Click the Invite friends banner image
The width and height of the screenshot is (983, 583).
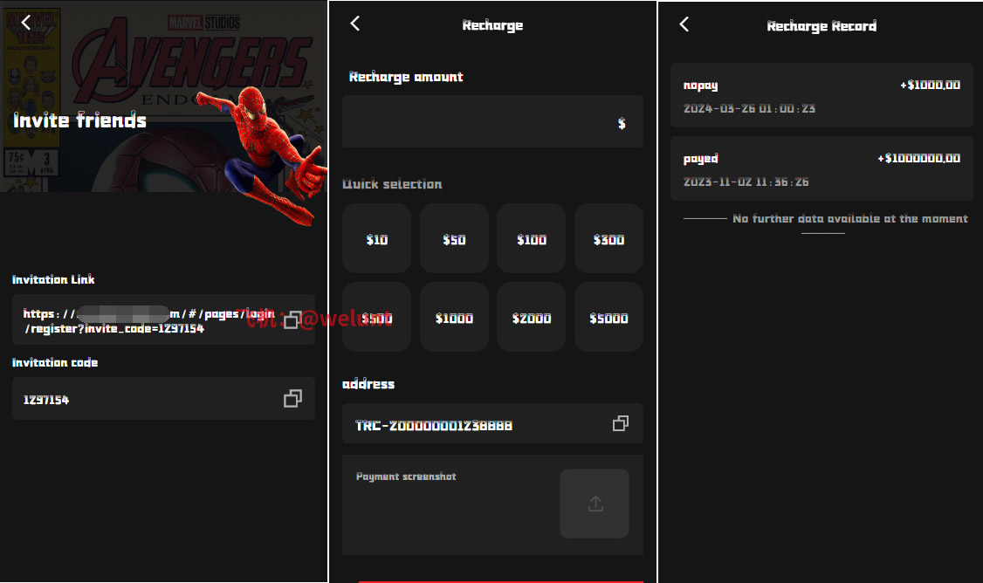pos(163,97)
